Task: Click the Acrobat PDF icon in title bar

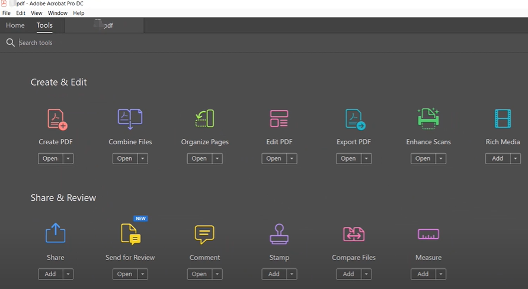Action: pyautogui.click(x=4, y=4)
